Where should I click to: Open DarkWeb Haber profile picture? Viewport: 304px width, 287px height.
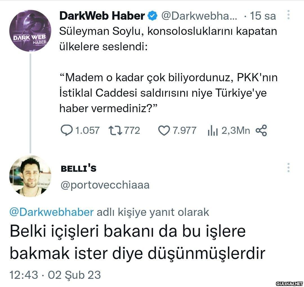click(30, 31)
